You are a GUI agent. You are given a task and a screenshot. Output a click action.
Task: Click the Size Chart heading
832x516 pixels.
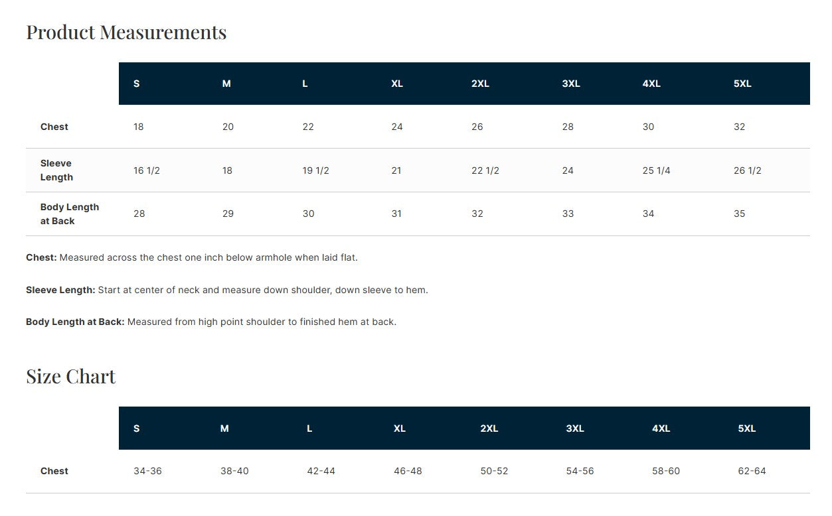pos(70,376)
